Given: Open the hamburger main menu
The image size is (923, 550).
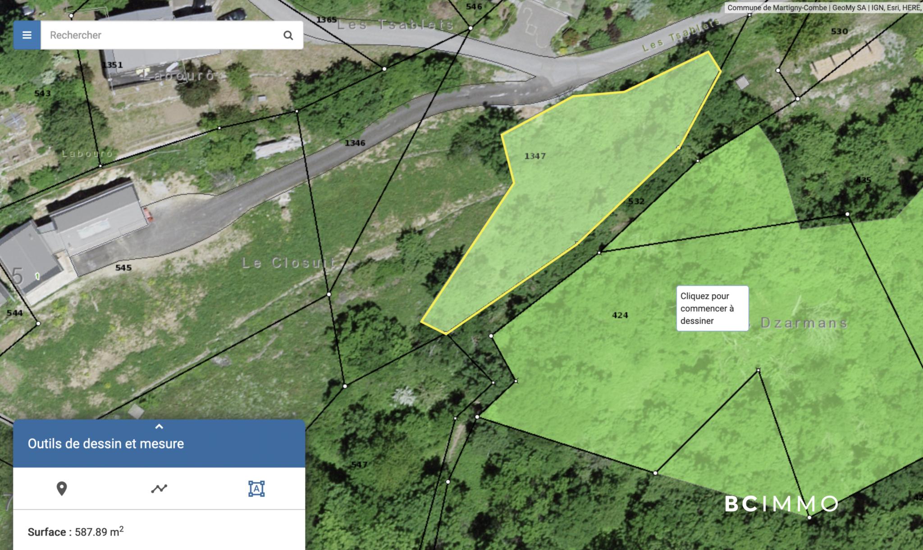Looking at the screenshot, I should point(27,35).
